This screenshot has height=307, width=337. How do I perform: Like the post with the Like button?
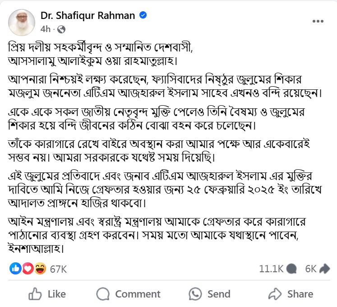(x=47, y=294)
